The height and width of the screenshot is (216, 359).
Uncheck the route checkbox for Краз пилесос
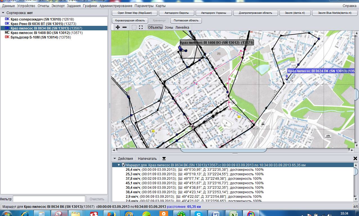tap(124, 165)
